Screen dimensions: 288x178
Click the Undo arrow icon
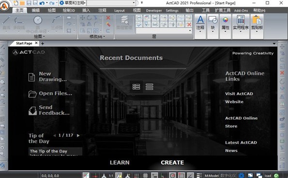point(42,3)
